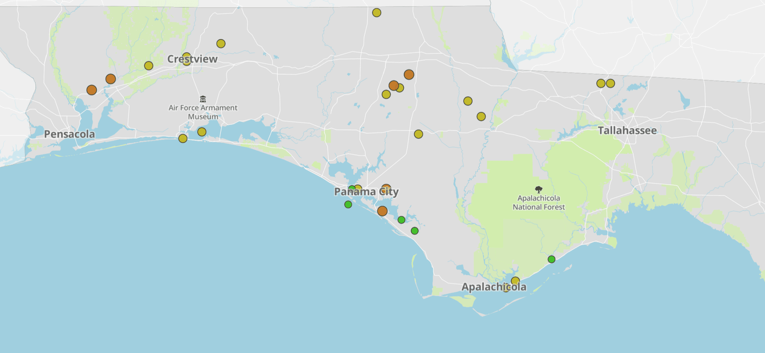The width and height of the screenshot is (765, 353).
Task: Click the green marker just east of the large orange Panama City marker
Action: [401, 220]
